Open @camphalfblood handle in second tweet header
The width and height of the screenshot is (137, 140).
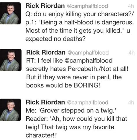pos(88,53)
